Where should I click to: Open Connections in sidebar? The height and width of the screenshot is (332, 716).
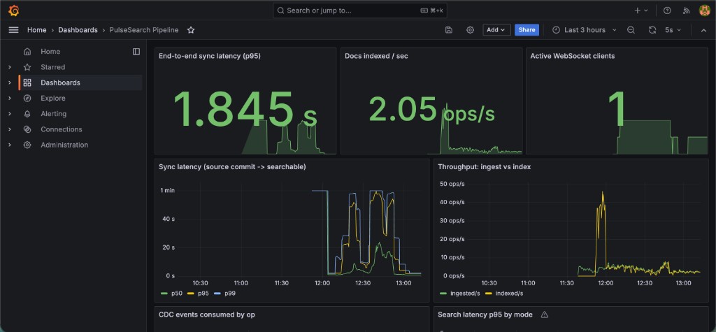(62, 129)
